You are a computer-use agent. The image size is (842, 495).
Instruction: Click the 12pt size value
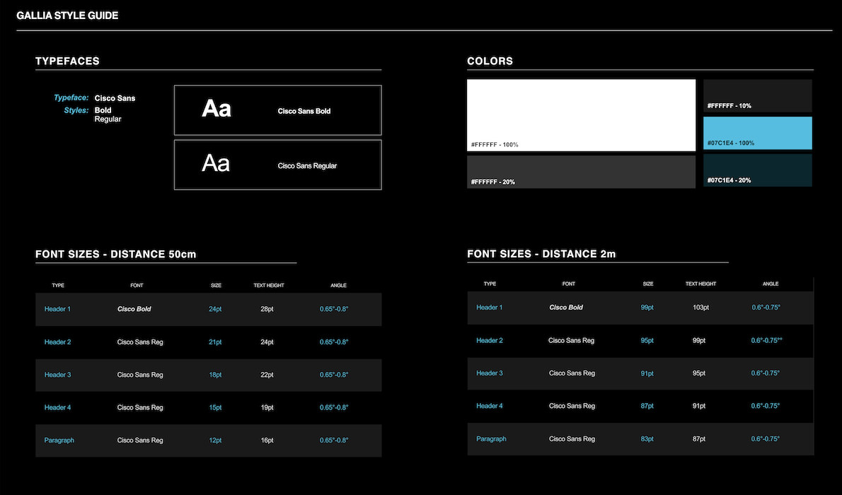point(215,441)
